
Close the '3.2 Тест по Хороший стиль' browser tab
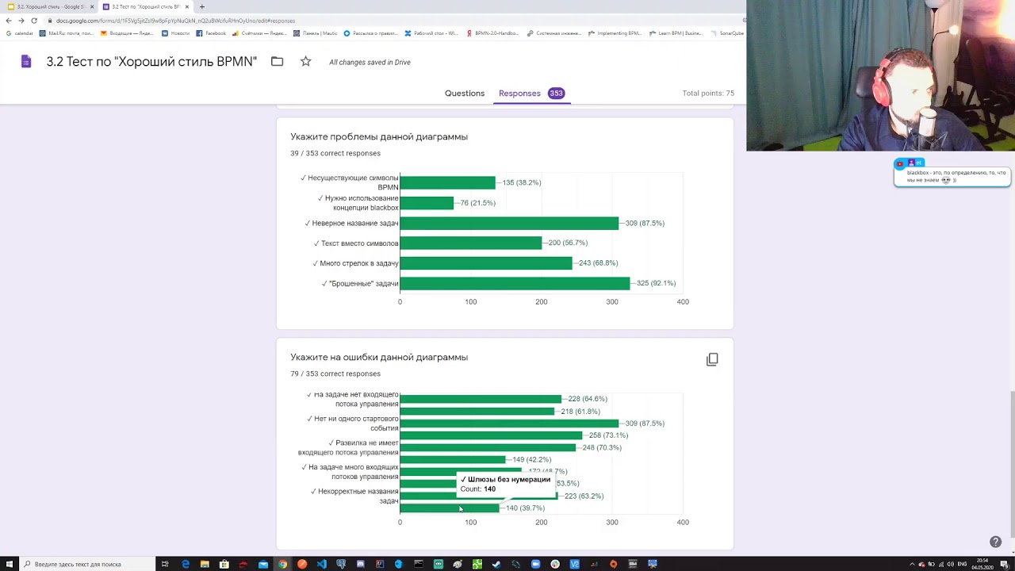187,7
